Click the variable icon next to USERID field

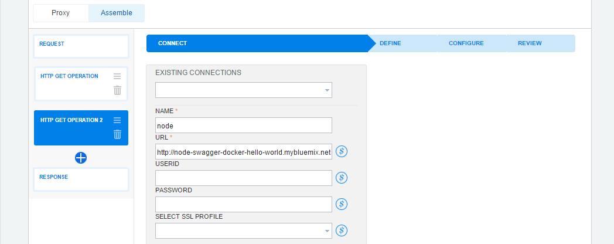342,178
